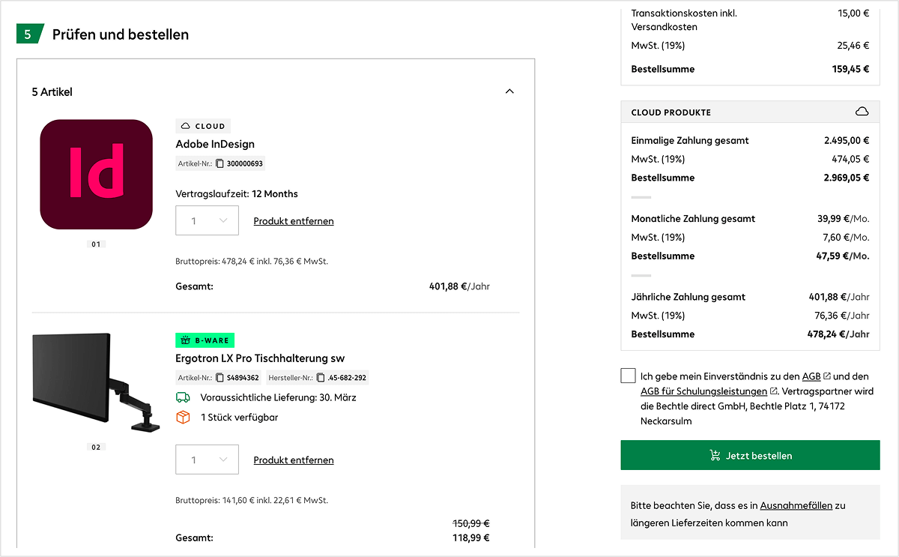This screenshot has height=557, width=899.
Task: Click the copy icon beside Hersteller-Nr. 45-682-292
Action: coord(321,377)
